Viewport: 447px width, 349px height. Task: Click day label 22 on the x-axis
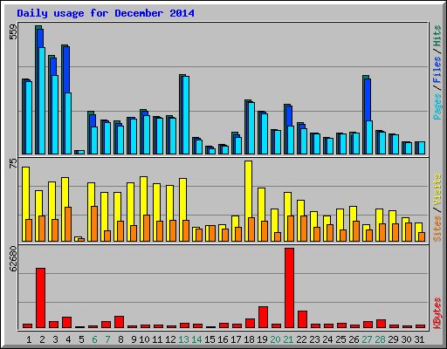[x=302, y=339]
